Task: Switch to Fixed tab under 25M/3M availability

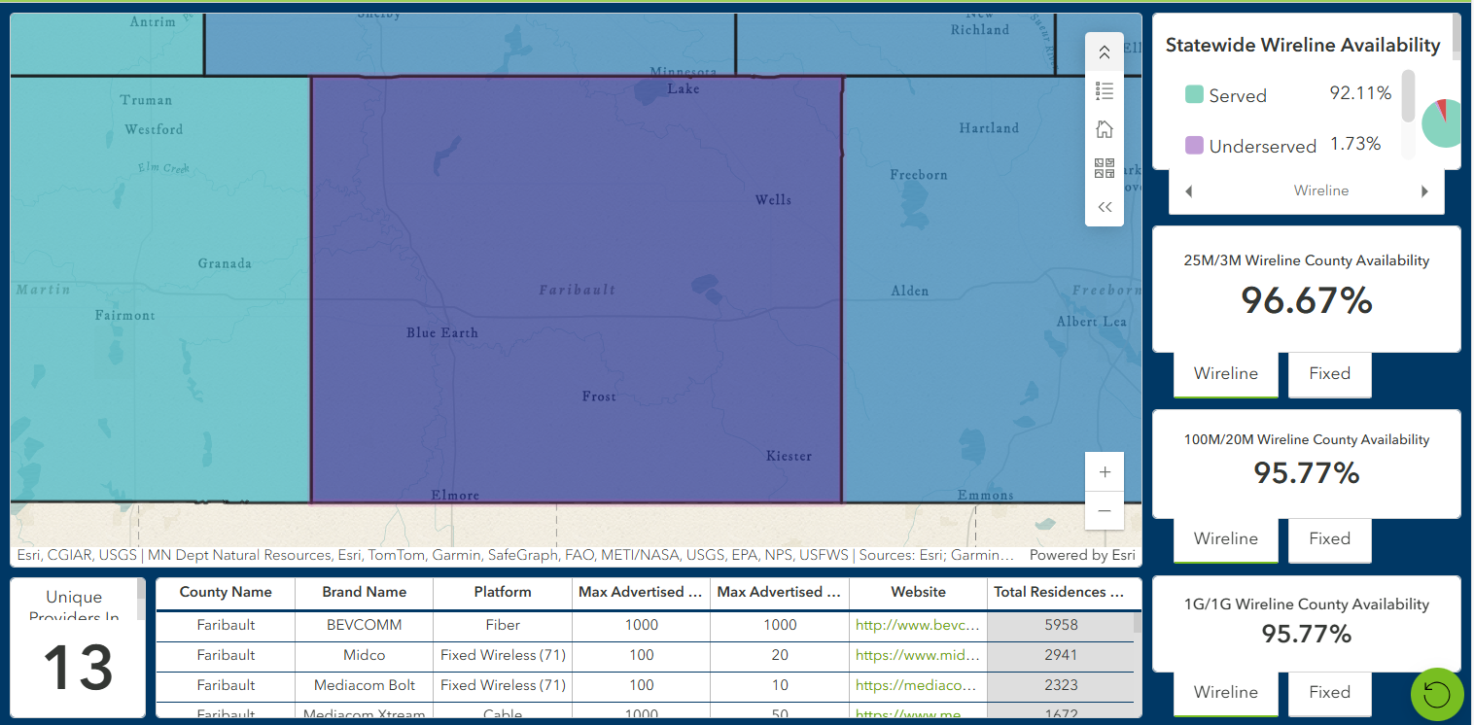Action: pyautogui.click(x=1329, y=373)
